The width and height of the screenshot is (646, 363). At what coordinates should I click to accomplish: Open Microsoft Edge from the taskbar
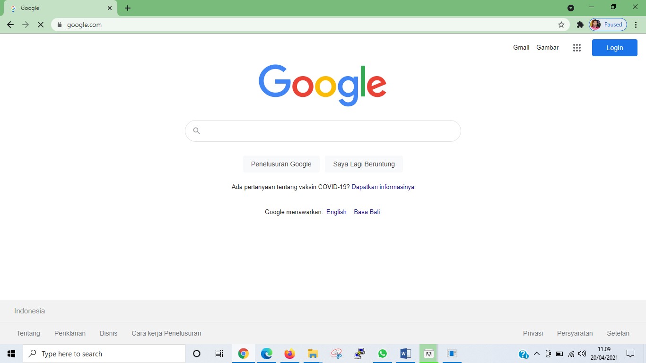click(x=266, y=354)
